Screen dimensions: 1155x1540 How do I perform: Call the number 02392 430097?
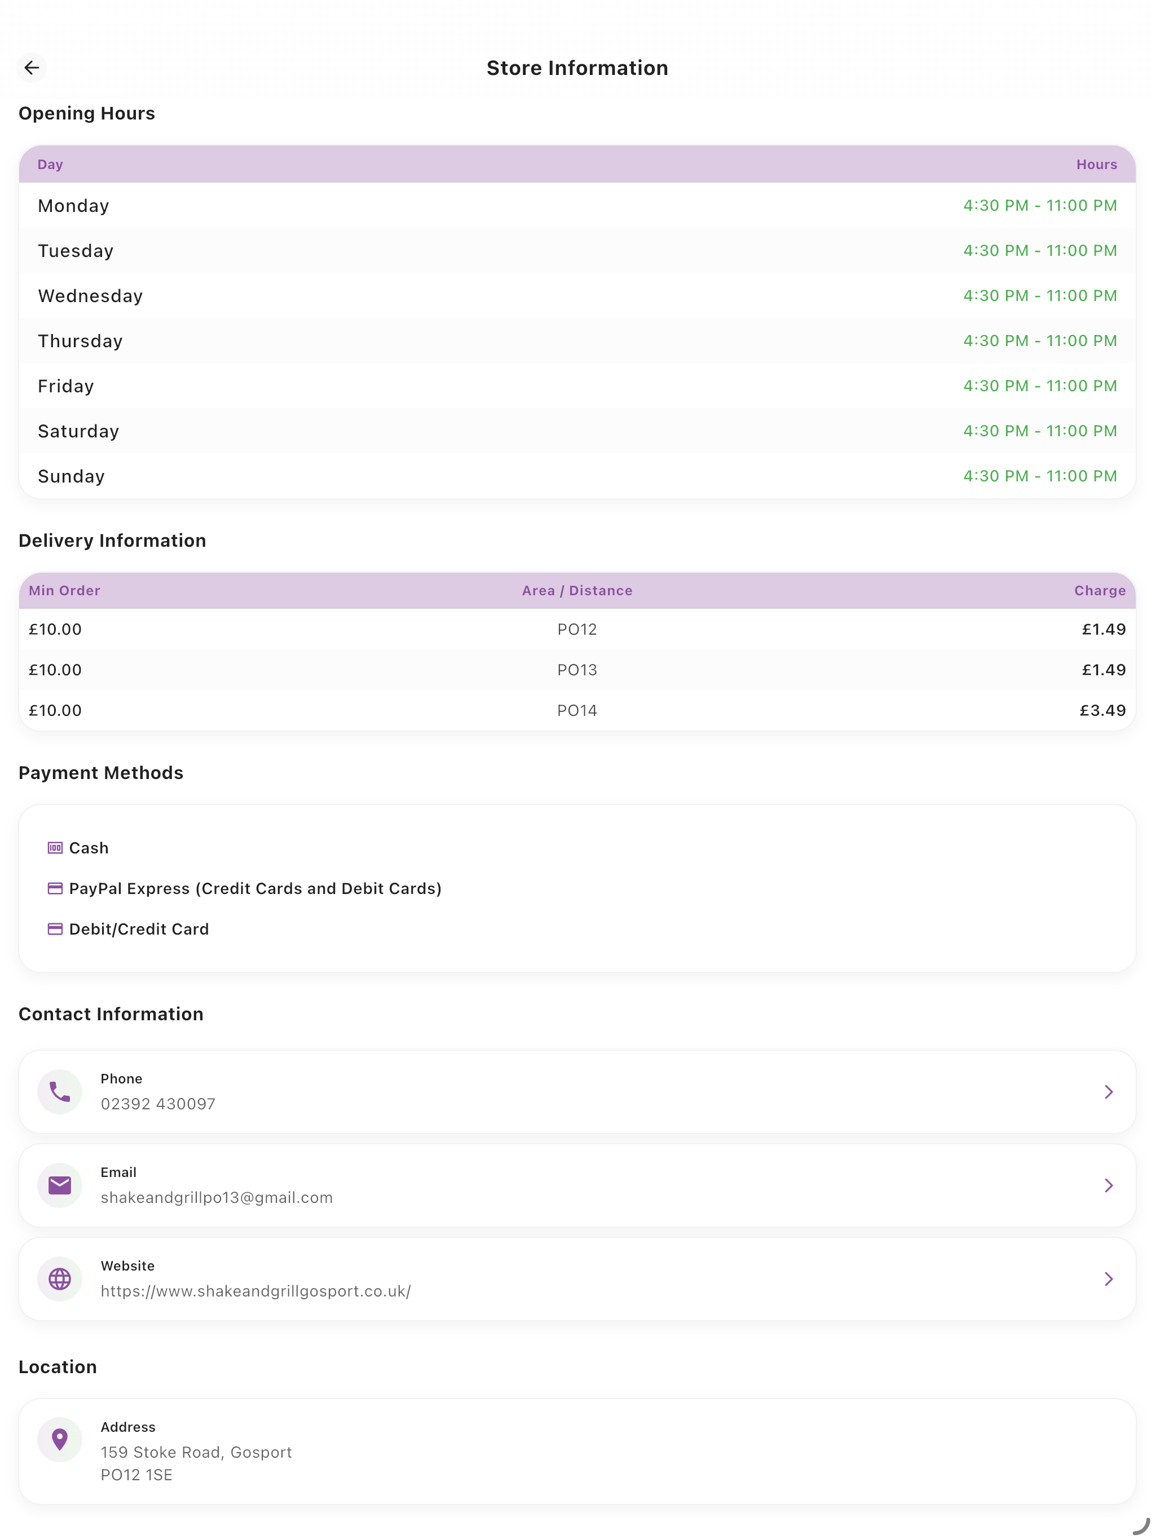point(158,1104)
